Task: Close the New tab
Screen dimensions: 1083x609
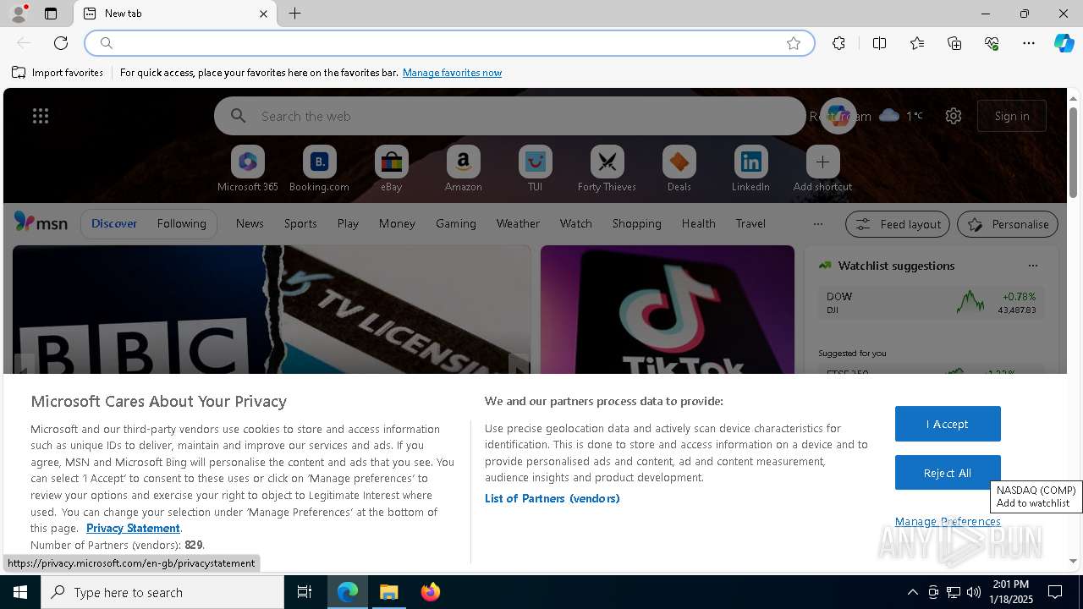Action: coord(263,14)
